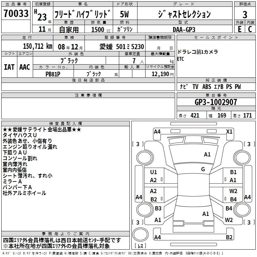Click chassis number GP3-1002907
The height and width of the screenshot is (257, 257).
click(x=216, y=102)
